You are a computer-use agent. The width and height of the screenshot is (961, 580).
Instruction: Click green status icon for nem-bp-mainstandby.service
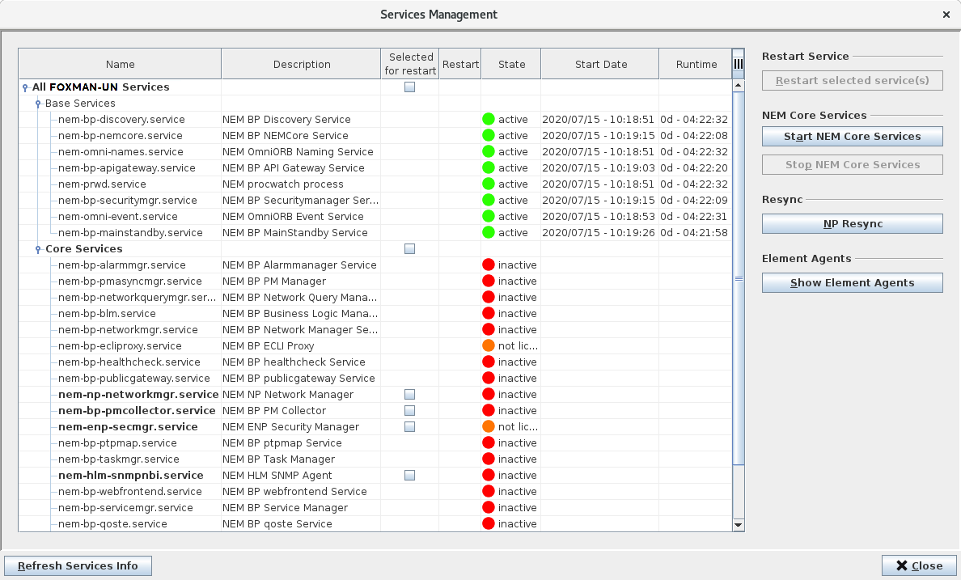(488, 233)
